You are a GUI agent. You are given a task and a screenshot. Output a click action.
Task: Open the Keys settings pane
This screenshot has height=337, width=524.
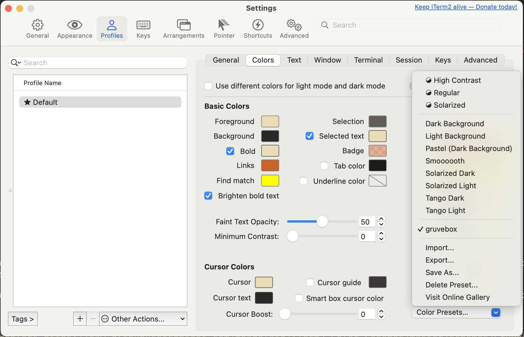pyautogui.click(x=143, y=28)
